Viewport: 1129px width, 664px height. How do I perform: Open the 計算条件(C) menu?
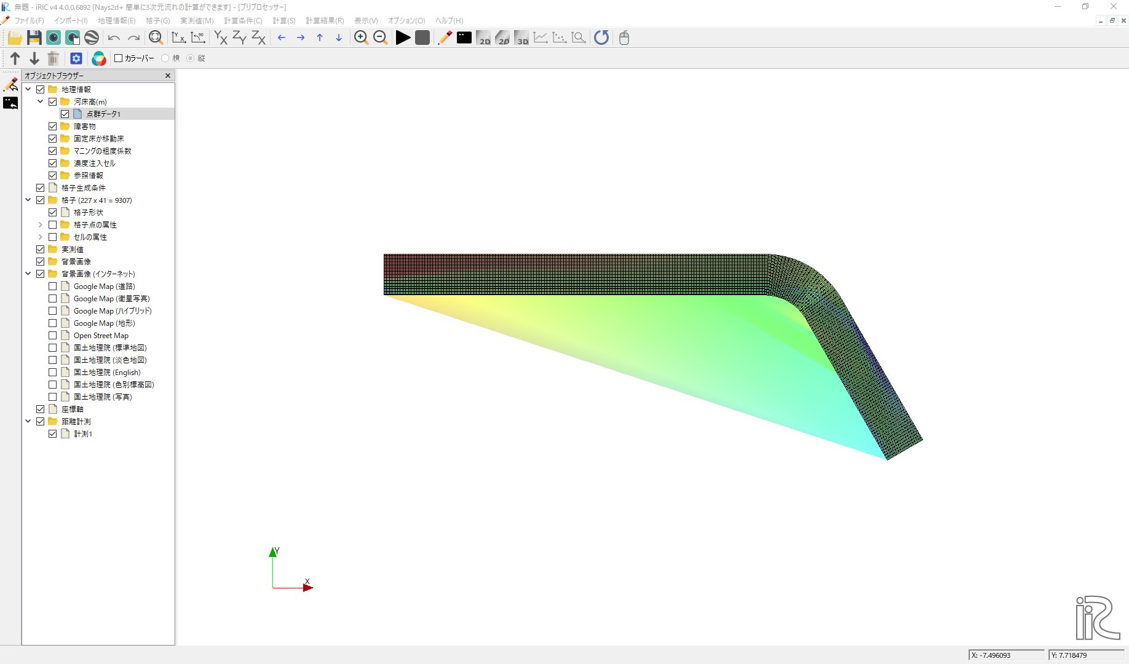tap(243, 21)
